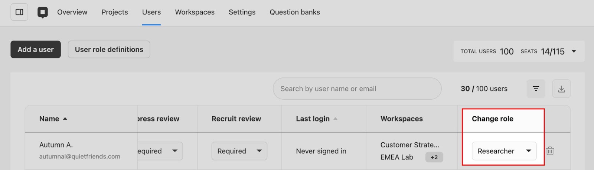Expand the seats summary caret
594x170 pixels.
[x=574, y=51]
